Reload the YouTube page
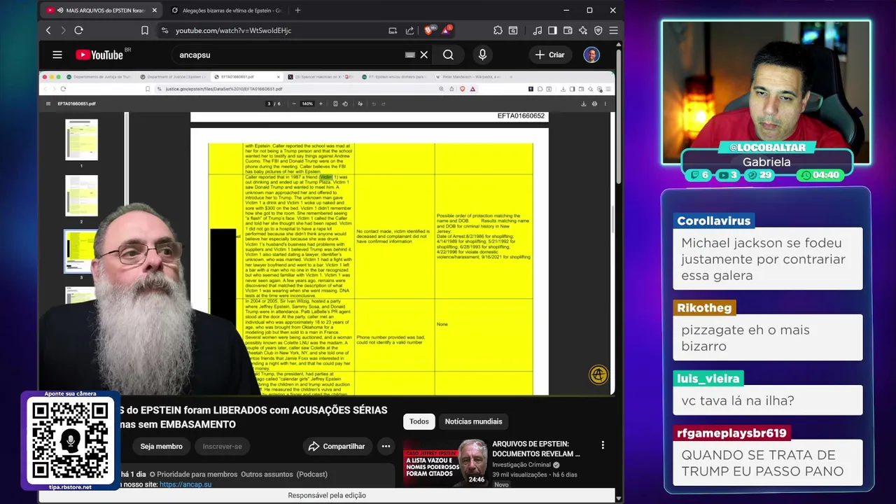The width and height of the screenshot is (896, 504). (78, 31)
